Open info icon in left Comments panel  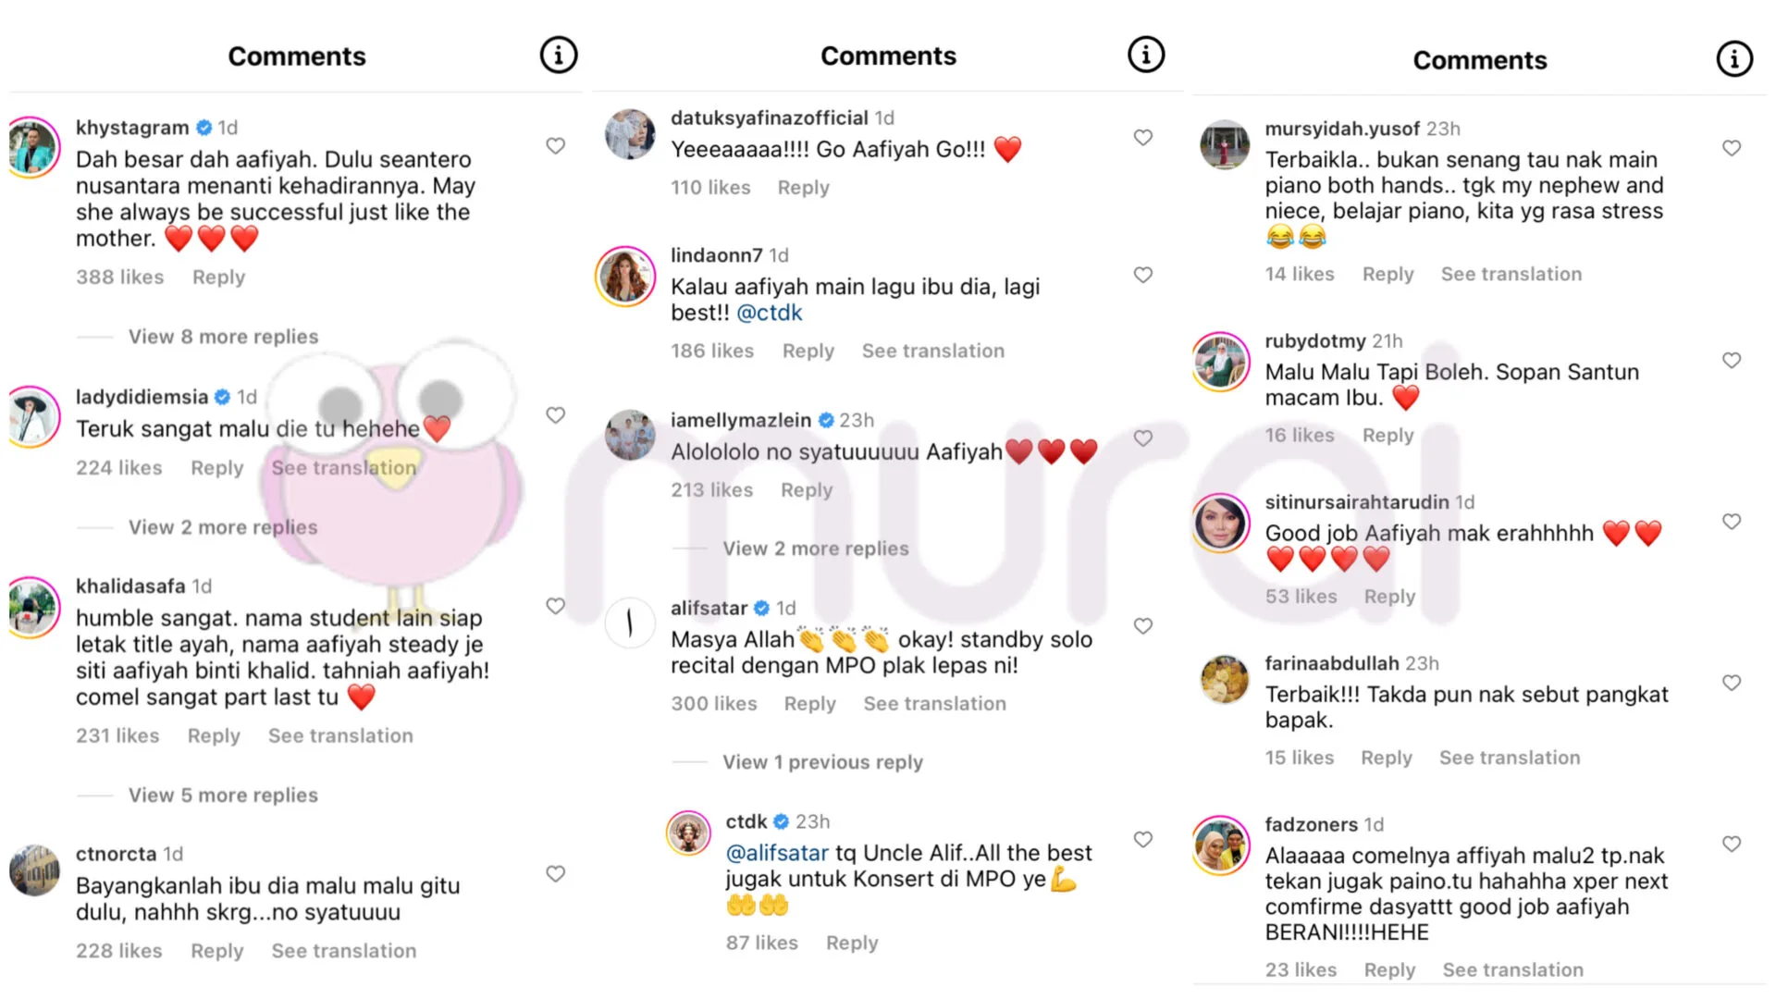point(558,55)
